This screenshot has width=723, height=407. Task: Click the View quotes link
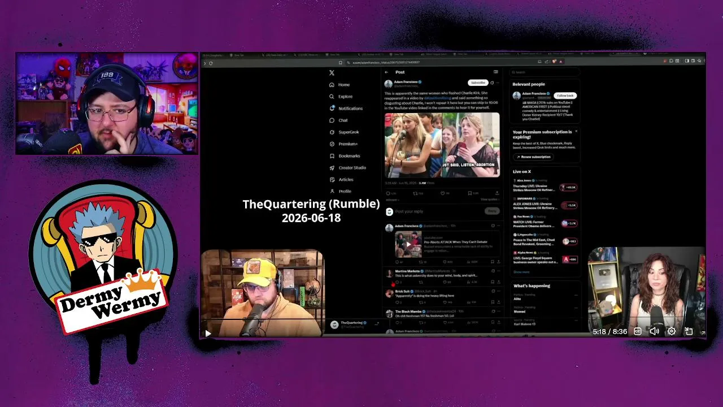pyautogui.click(x=489, y=200)
